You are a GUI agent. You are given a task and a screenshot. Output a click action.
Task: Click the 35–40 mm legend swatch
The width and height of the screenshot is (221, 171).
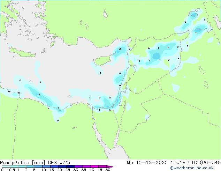pos(86,166)
